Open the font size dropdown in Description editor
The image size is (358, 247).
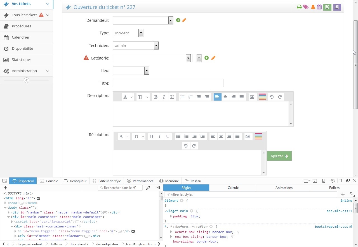point(143,97)
